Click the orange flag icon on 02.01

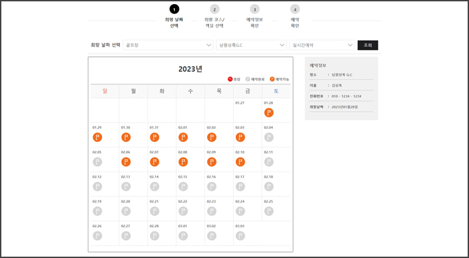(183, 137)
